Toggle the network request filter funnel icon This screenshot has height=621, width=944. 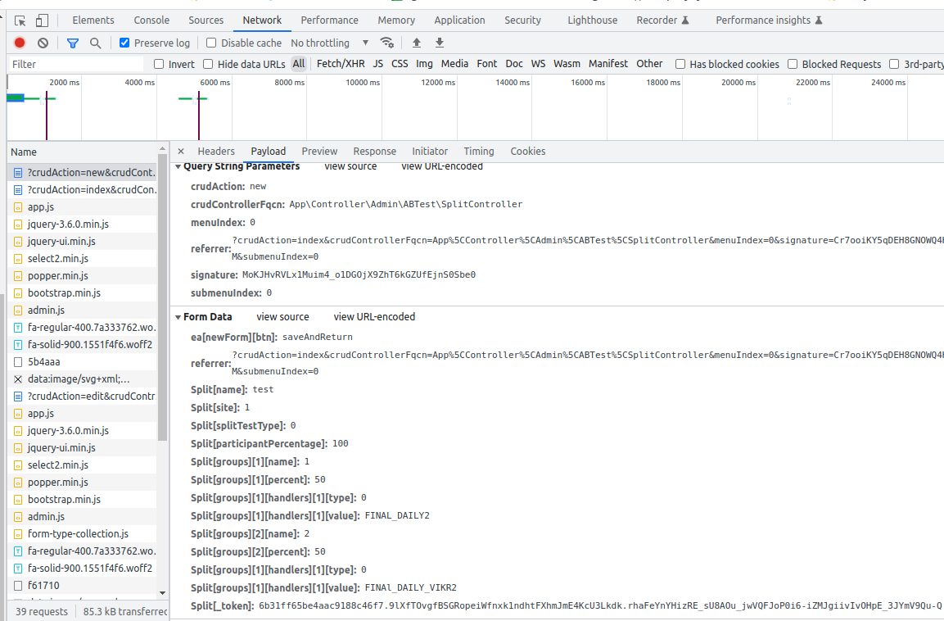(x=74, y=42)
